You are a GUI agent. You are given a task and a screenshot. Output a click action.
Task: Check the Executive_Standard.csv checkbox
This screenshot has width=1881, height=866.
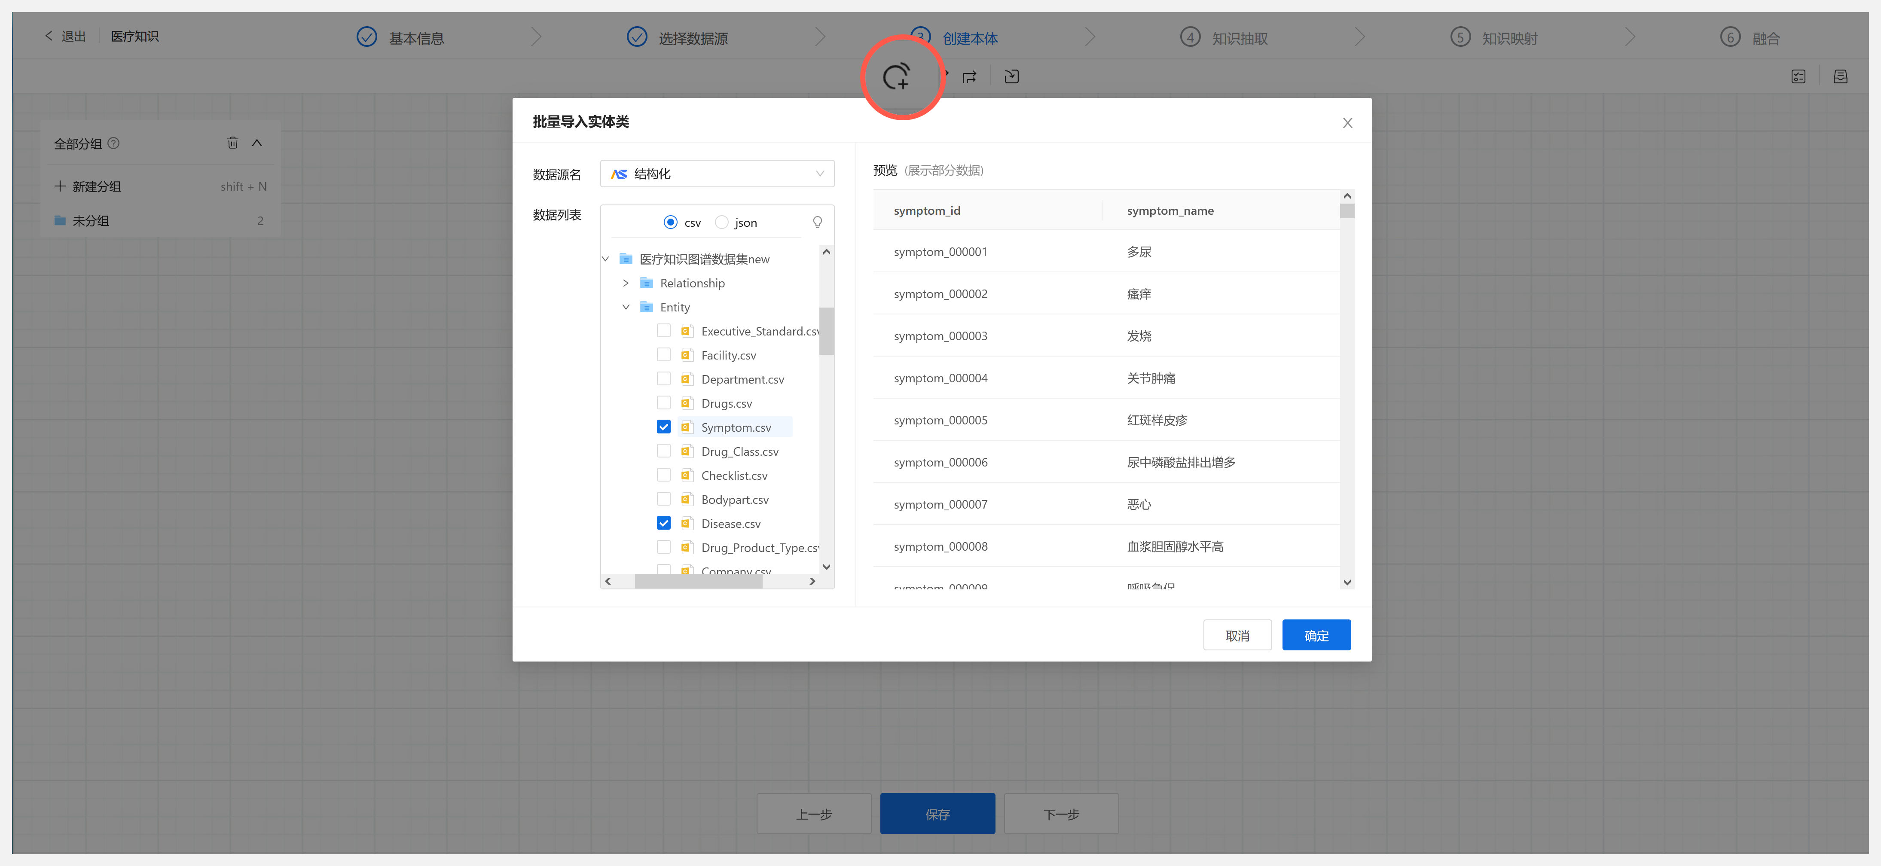point(664,331)
